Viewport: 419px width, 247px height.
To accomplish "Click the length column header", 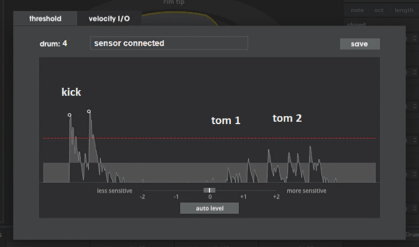I will (x=404, y=10).
